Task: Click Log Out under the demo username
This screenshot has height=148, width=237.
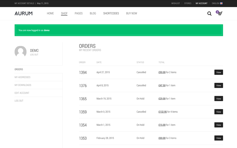Action: [34, 55]
